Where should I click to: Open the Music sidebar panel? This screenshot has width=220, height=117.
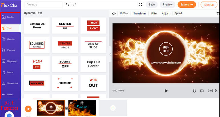click(10, 72)
